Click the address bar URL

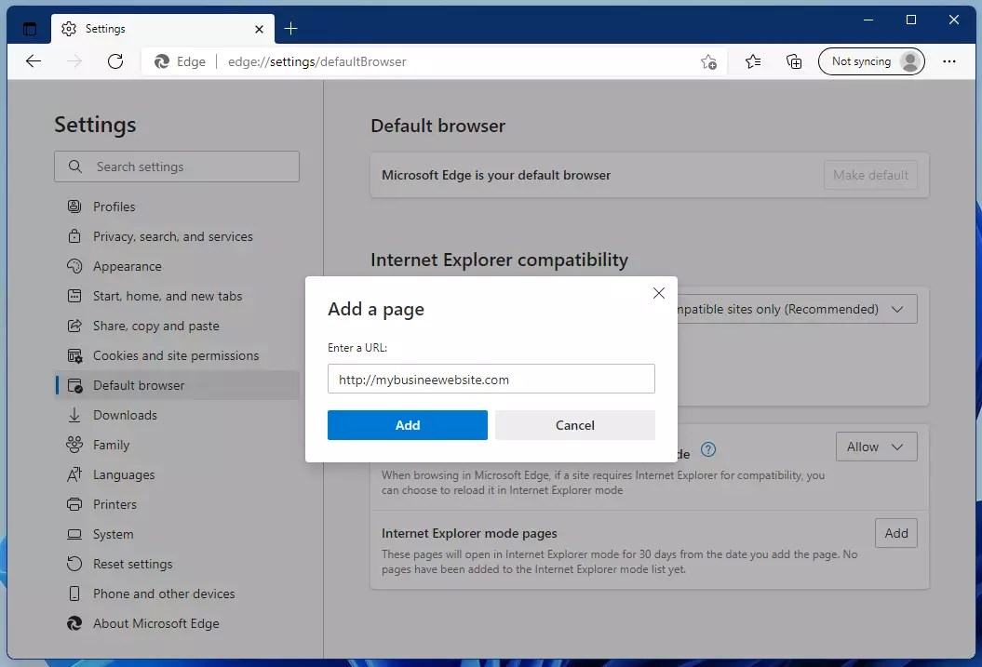pyautogui.click(x=316, y=61)
